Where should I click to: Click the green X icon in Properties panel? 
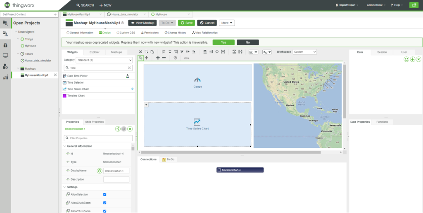(130, 129)
